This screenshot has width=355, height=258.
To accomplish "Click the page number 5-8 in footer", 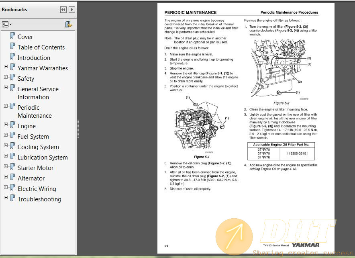I will 166,246.
